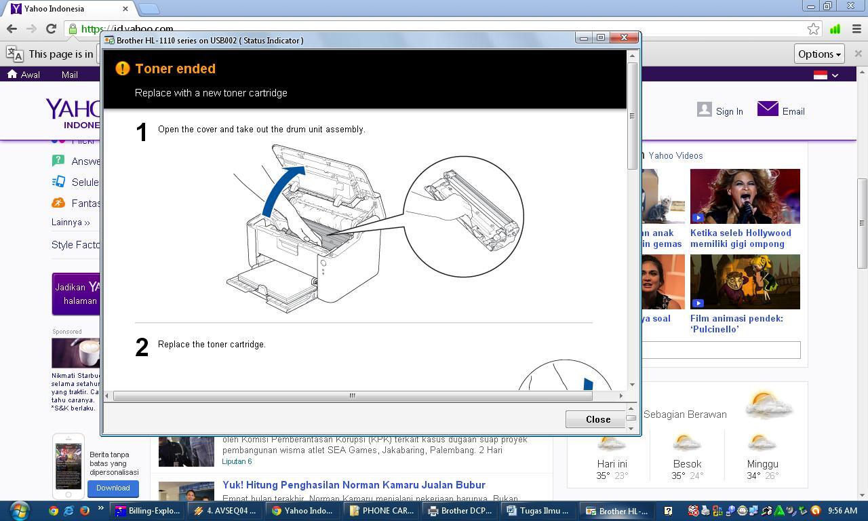The height and width of the screenshot is (521, 868).
Task: Click the clock showing 9:56 AM
Action: tap(842, 511)
